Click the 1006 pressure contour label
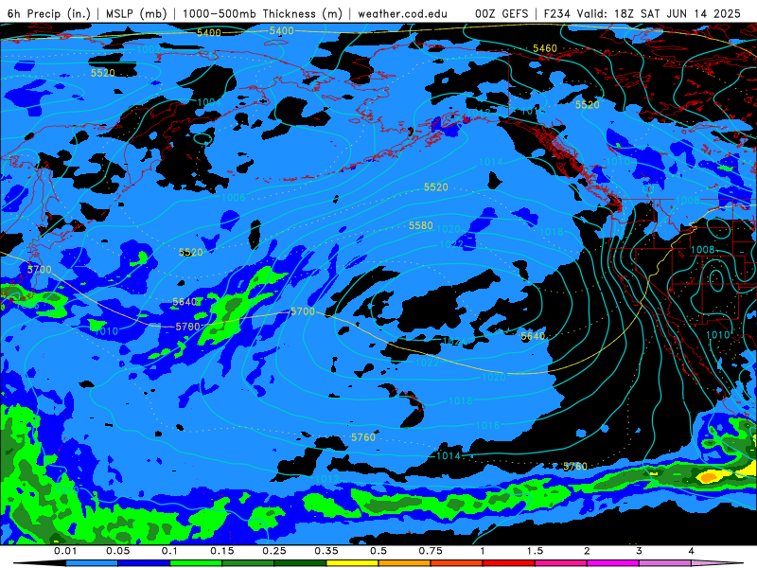This screenshot has width=757, height=568. pos(233,197)
